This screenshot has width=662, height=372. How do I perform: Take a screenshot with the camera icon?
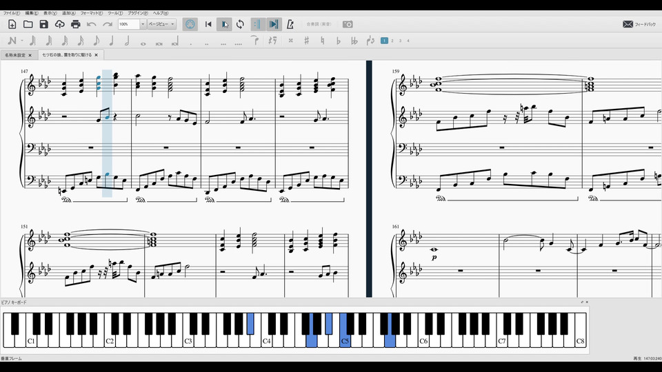(348, 24)
